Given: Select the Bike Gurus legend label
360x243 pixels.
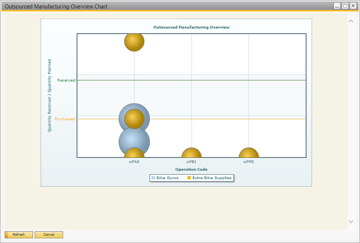Looking at the screenshot, I should click(x=167, y=178).
